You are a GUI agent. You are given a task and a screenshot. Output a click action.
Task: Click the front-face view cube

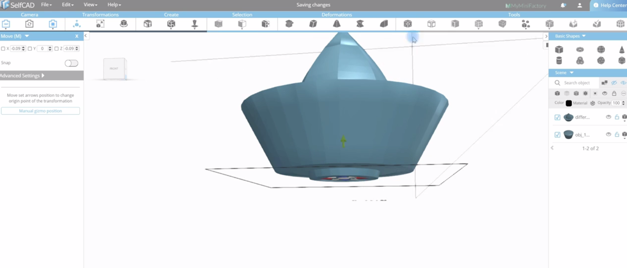pyautogui.click(x=114, y=68)
